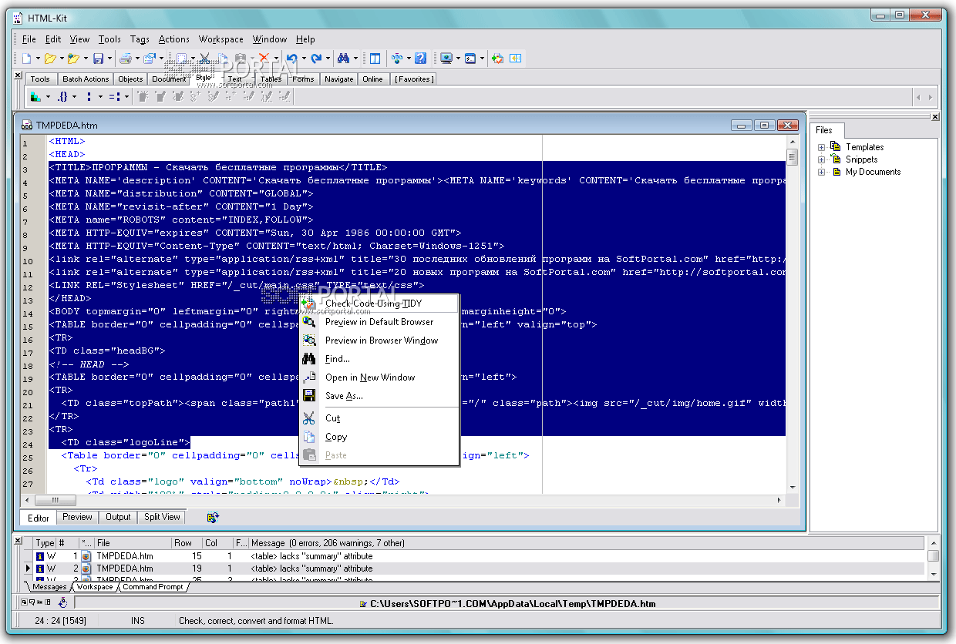This screenshot has height=644, width=956.
Task: Close the actions toolbar panel with its X
Action: 19,75
